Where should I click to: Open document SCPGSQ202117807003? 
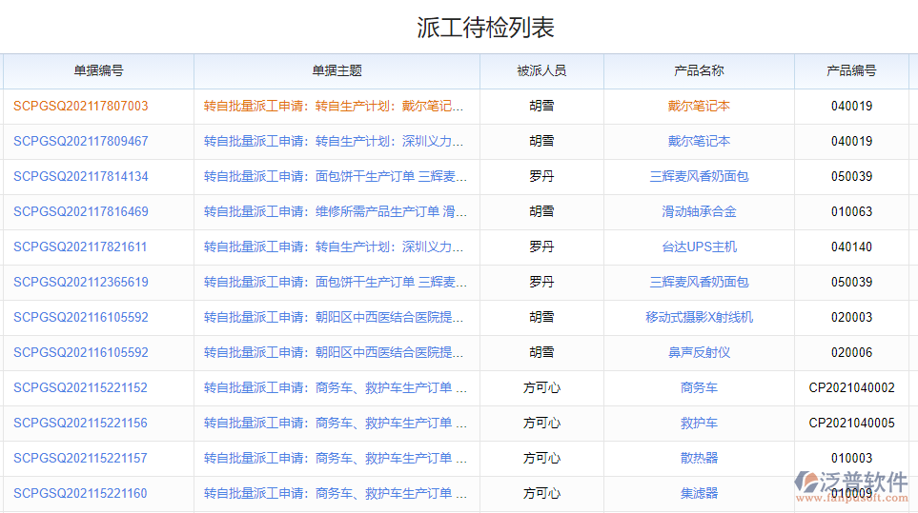[x=81, y=107]
